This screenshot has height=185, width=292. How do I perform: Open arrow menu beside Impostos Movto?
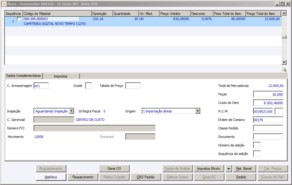click(x=228, y=169)
